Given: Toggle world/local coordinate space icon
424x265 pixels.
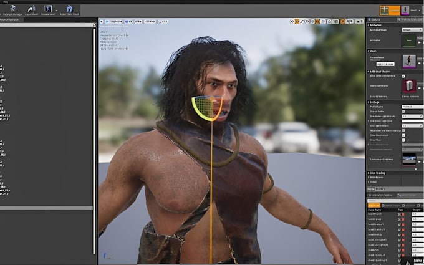Looking at the screenshot, I should click(x=307, y=21).
